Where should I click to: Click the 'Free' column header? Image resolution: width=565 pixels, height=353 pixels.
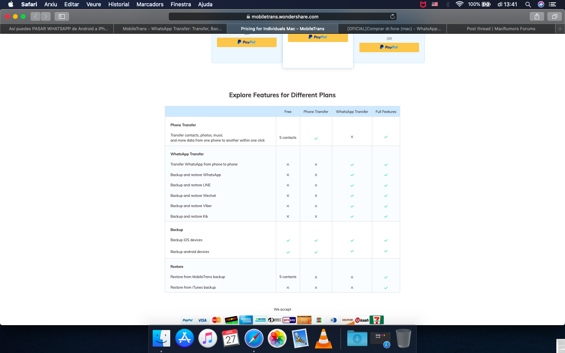[x=288, y=112]
